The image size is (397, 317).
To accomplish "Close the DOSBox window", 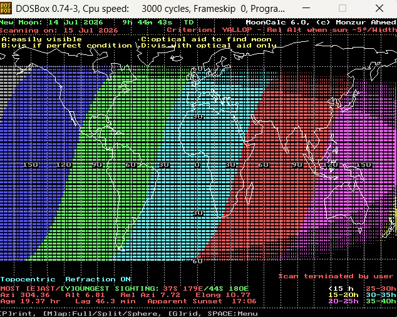I will tap(379, 8).
